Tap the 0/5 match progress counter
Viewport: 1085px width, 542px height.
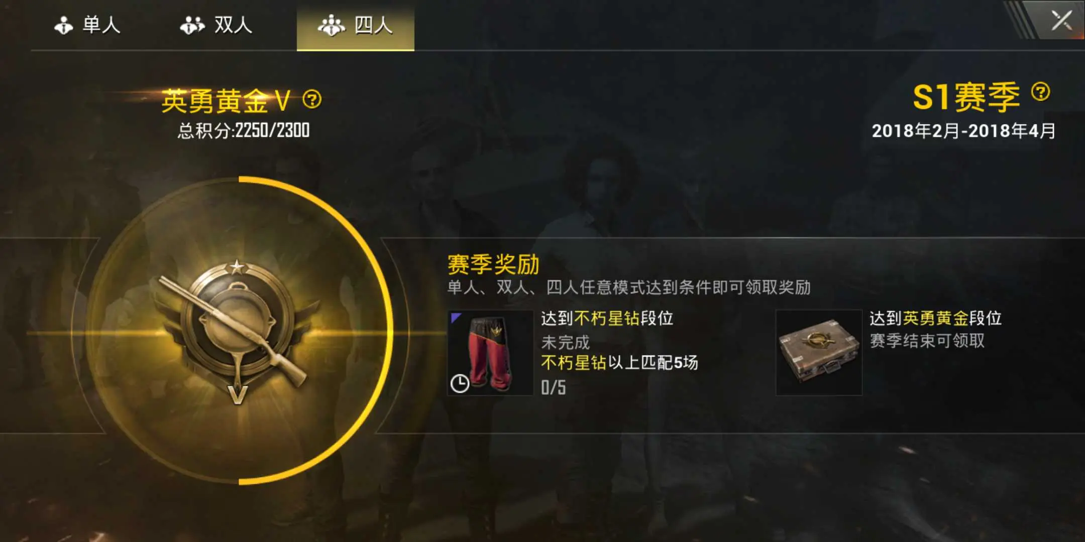554,387
